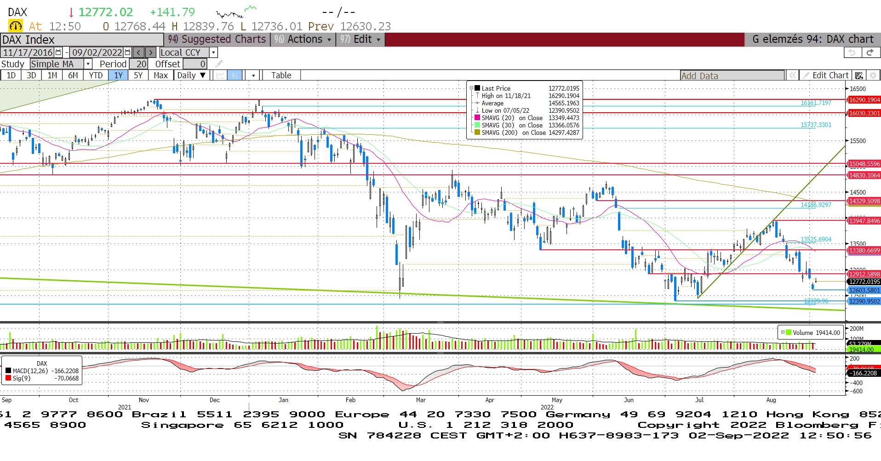This screenshot has height=461, width=881.
Task: Click the 12390.9502 blue price label
Action: [x=864, y=301]
